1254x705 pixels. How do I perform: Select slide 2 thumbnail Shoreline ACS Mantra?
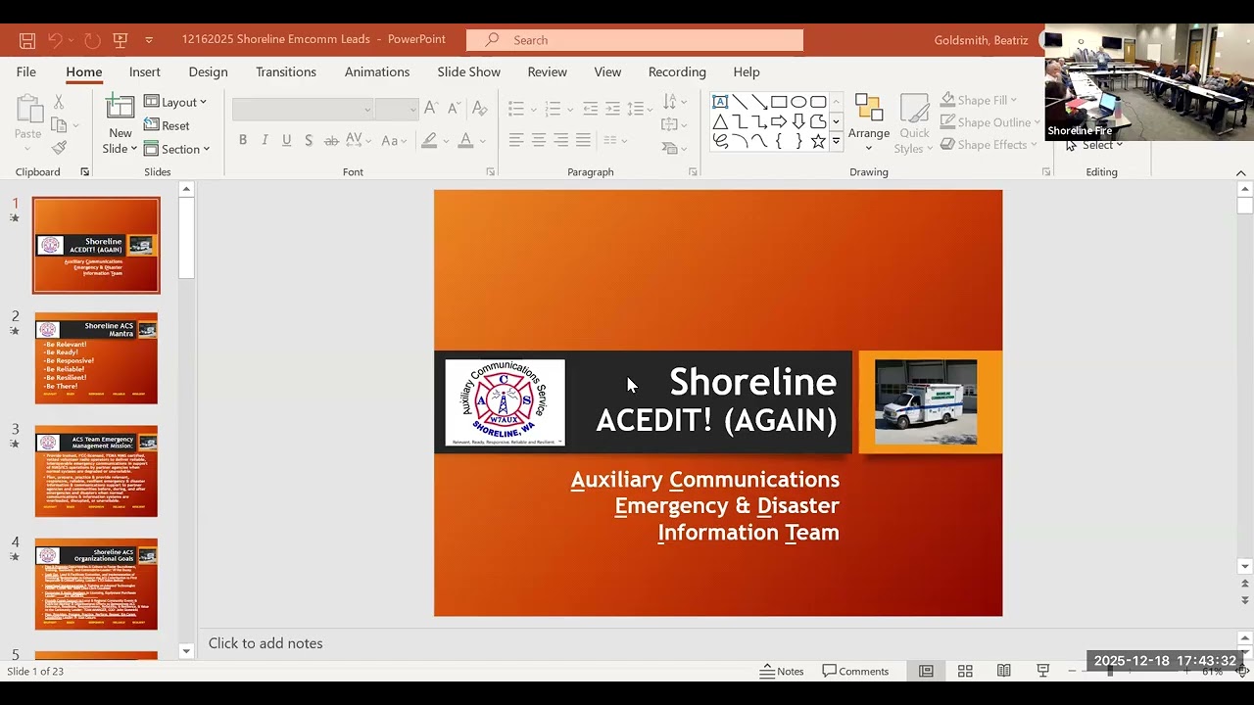tap(96, 358)
